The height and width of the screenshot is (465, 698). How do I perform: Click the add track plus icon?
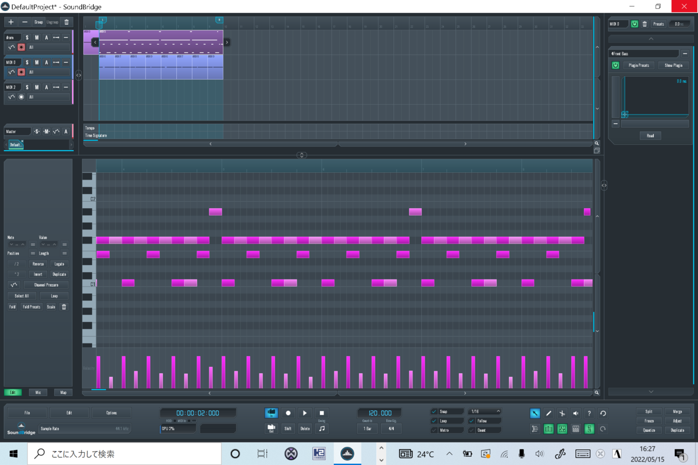pyautogui.click(x=11, y=22)
